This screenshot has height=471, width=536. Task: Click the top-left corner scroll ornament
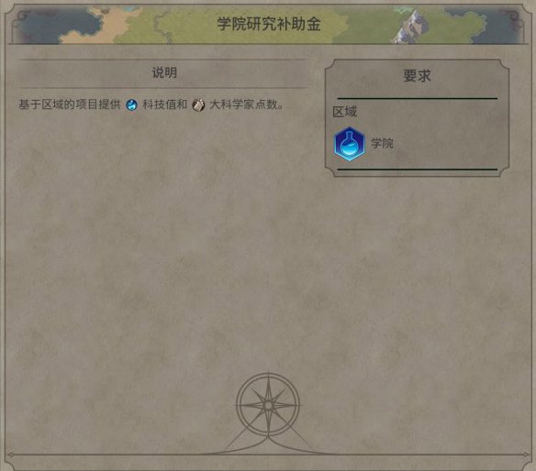point(23,17)
